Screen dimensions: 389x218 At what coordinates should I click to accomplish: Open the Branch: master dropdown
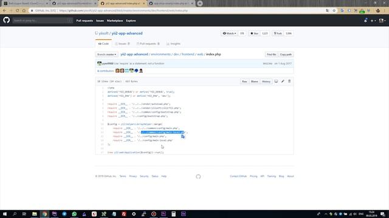pyautogui.click(x=107, y=54)
